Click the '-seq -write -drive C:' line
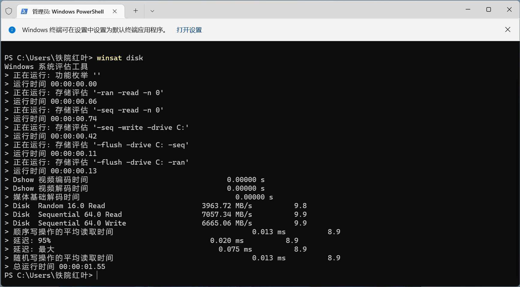Viewport: 520px width, 287px height. 97,127
